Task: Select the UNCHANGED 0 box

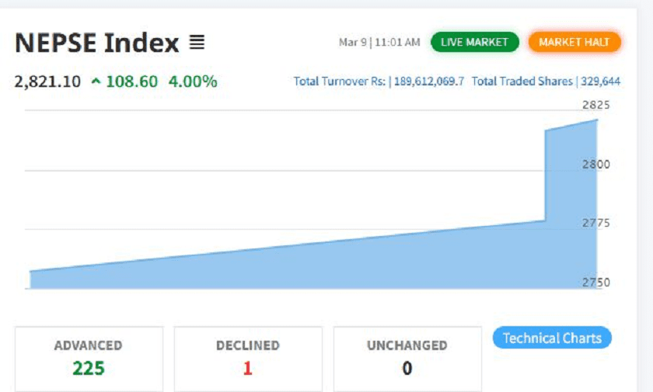Action: tap(407, 359)
